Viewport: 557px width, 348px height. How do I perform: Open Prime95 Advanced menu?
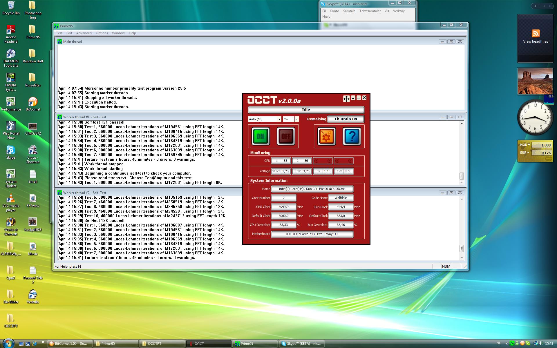[84, 33]
